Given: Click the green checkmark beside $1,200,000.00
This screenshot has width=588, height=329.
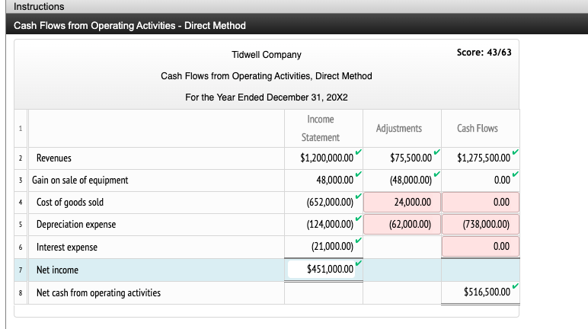Looking at the screenshot, I should (x=359, y=152).
